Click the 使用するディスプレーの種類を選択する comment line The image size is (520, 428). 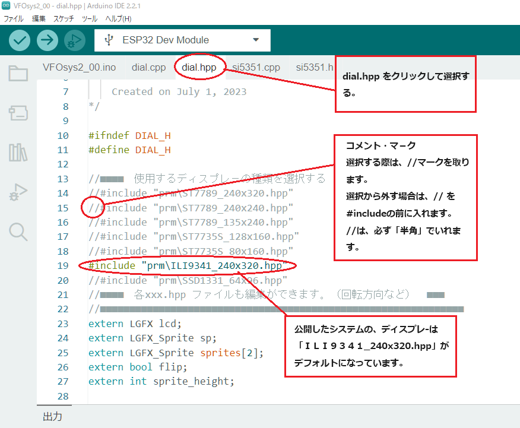(x=207, y=179)
